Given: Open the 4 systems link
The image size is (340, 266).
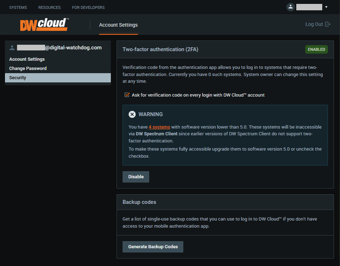Looking at the screenshot, I should pyautogui.click(x=160, y=127).
